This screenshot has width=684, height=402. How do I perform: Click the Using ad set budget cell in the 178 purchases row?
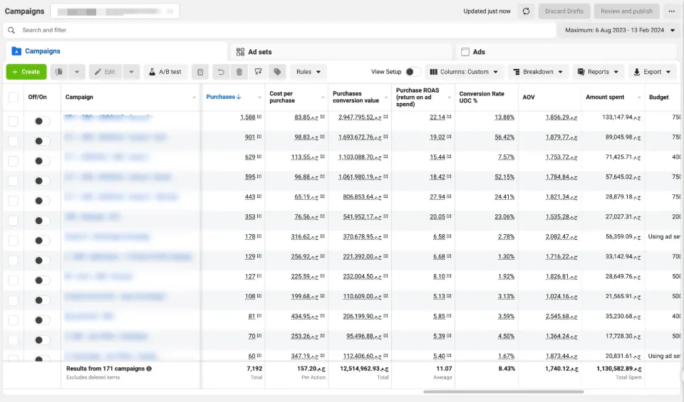pyautogui.click(x=664, y=236)
